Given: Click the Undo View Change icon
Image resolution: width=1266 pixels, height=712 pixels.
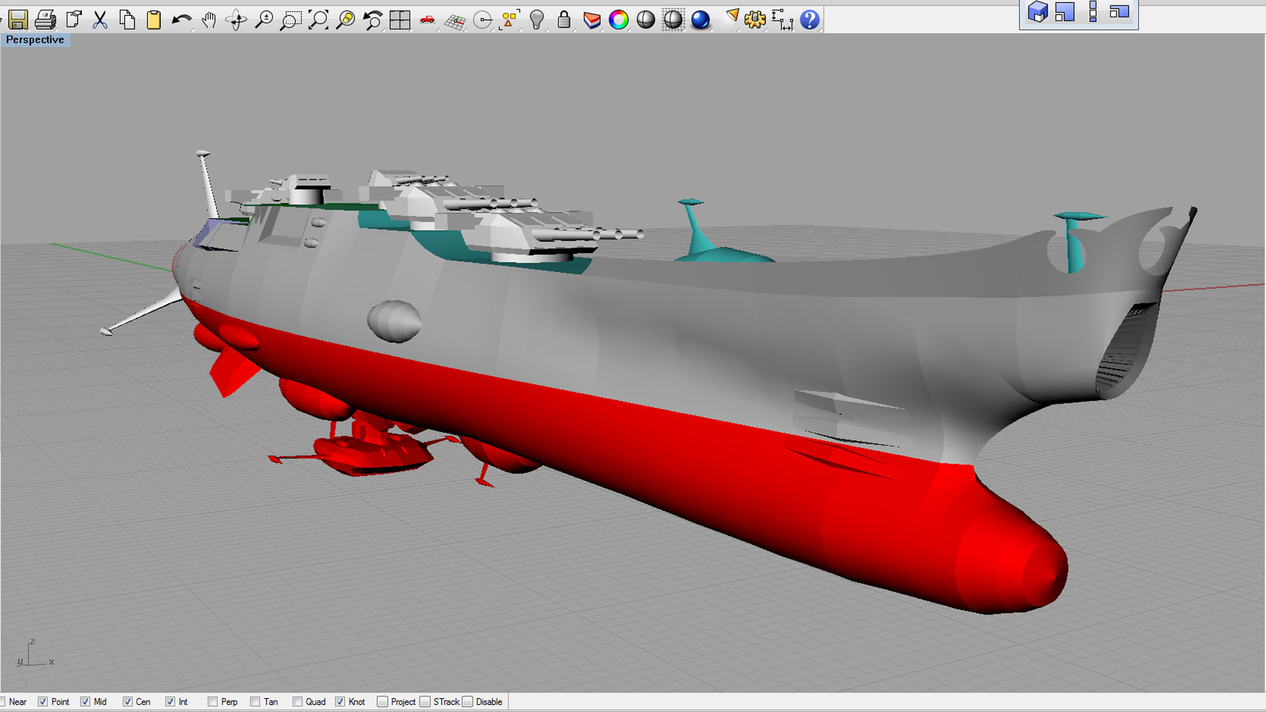Looking at the screenshot, I should [373, 20].
